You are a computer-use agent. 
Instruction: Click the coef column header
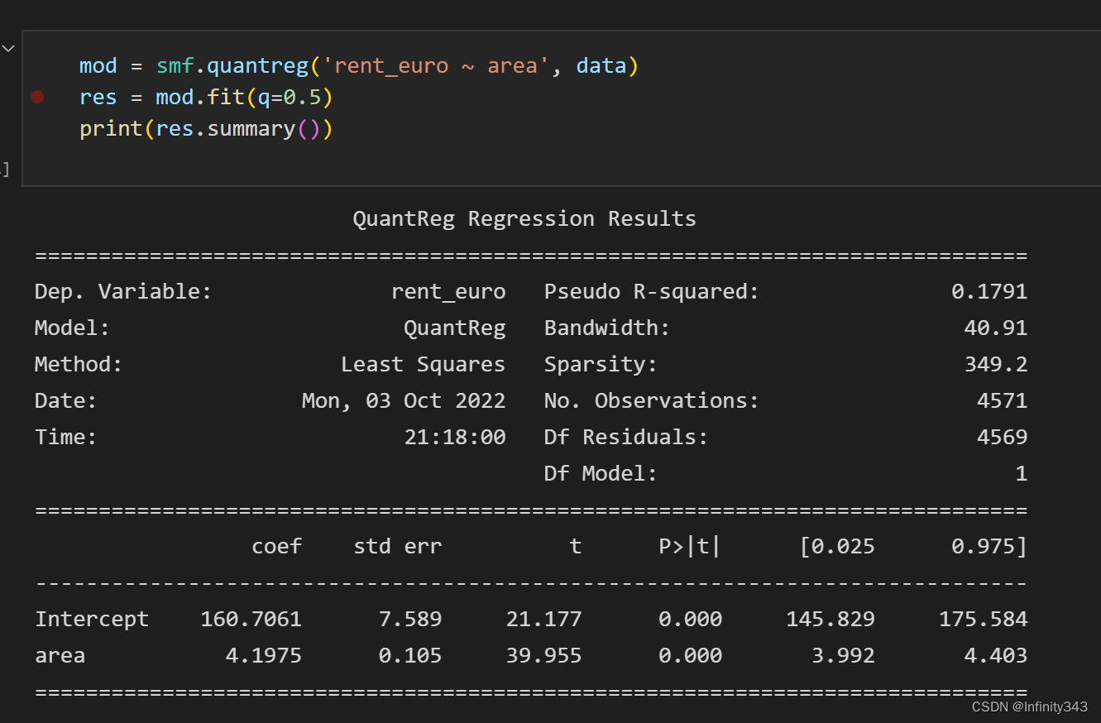[276, 546]
